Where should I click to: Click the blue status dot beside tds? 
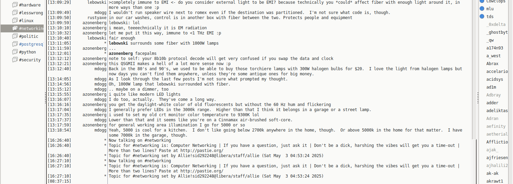click(x=482, y=16)
